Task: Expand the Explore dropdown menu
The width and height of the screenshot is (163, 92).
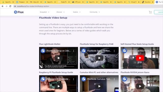Action: 77,12
